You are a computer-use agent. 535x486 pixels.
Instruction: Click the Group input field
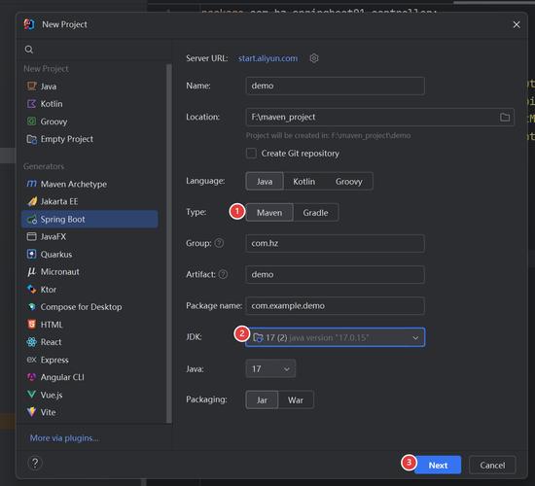[x=335, y=243]
